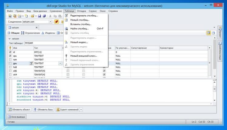Click the columns grid vertical scrollbar thumb
The height and width of the screenshot is (130, 227).
pyautogui.click(x=209, y=63)
